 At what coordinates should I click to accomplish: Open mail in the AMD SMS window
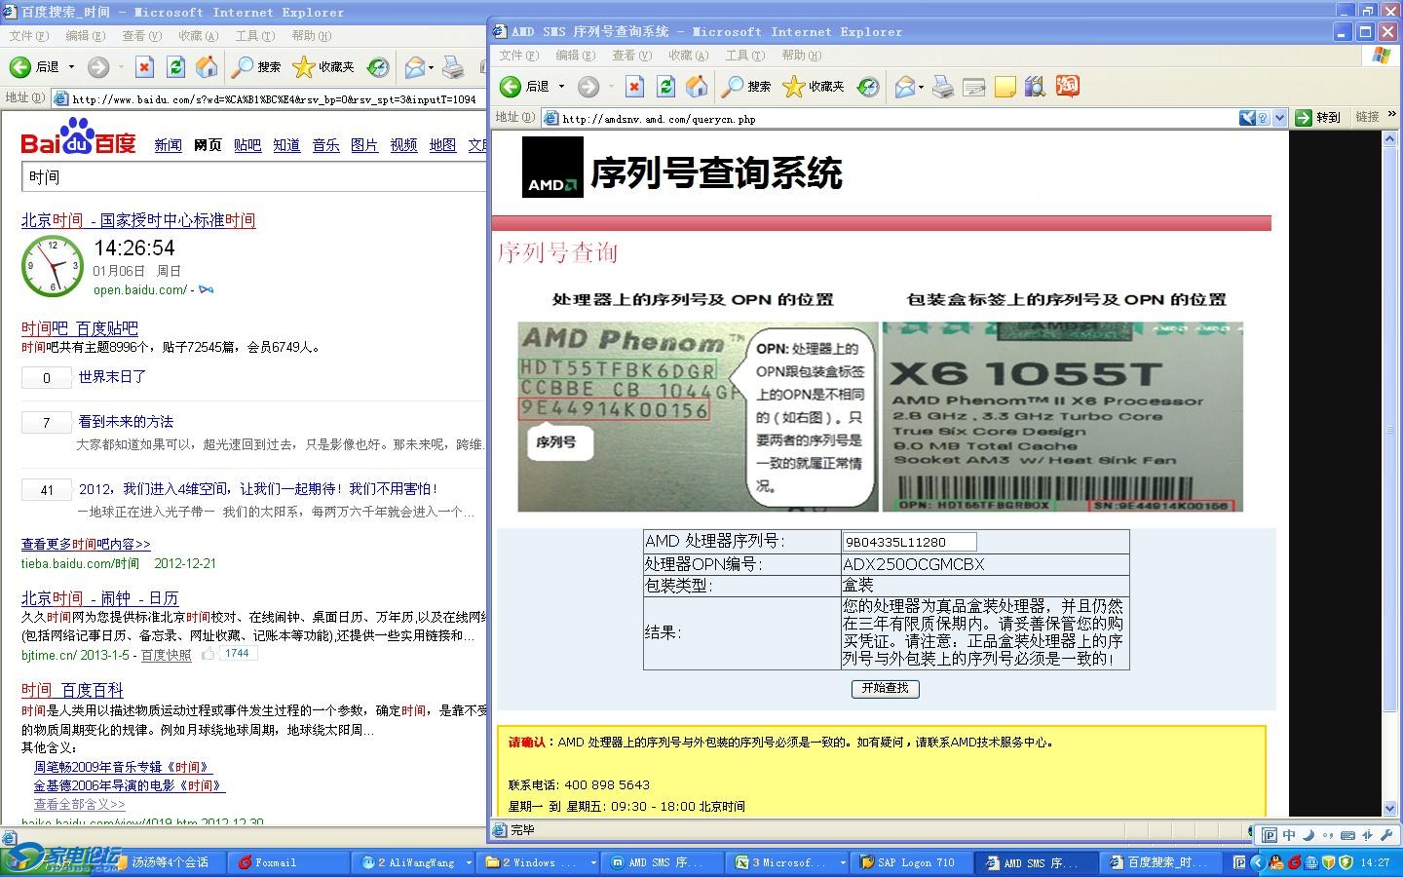pyautogui.click(x=904, y=87)
